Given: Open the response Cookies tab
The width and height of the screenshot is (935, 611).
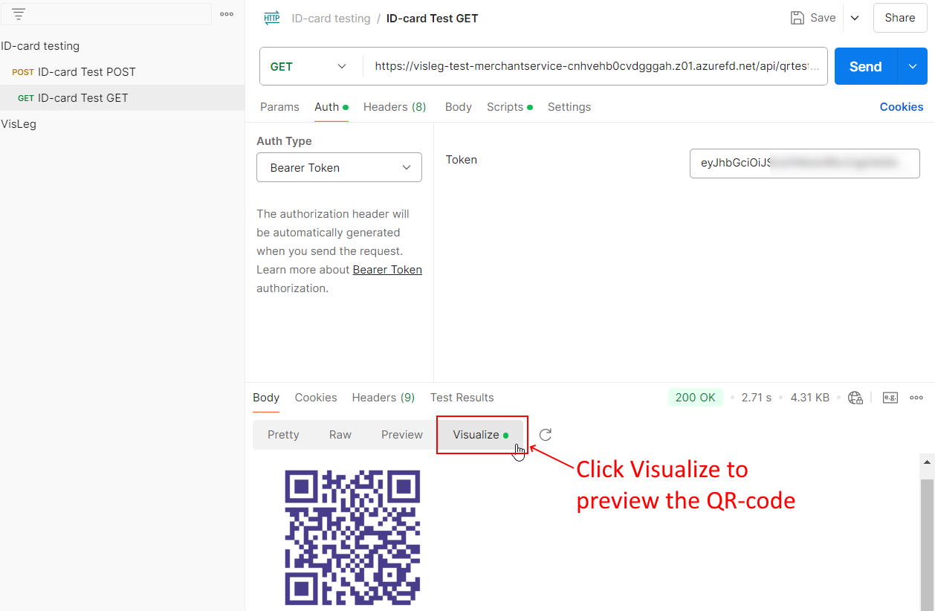Looking at the screenshot, I should pos(316,398).
